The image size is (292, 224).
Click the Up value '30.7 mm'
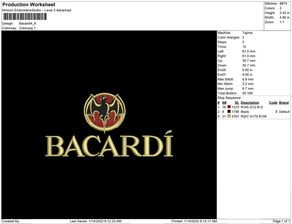click(249, 61)
